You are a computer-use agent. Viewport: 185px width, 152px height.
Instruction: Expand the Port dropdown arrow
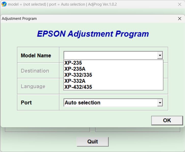click(160, 103)
